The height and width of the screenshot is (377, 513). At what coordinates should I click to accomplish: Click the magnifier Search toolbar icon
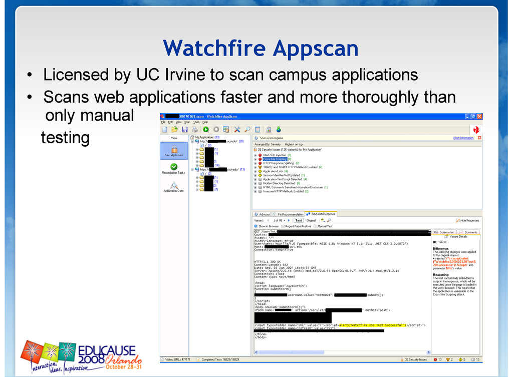[247, 130]
